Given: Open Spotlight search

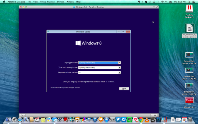Looking at the screenshot, I should (x=189, y=2).
